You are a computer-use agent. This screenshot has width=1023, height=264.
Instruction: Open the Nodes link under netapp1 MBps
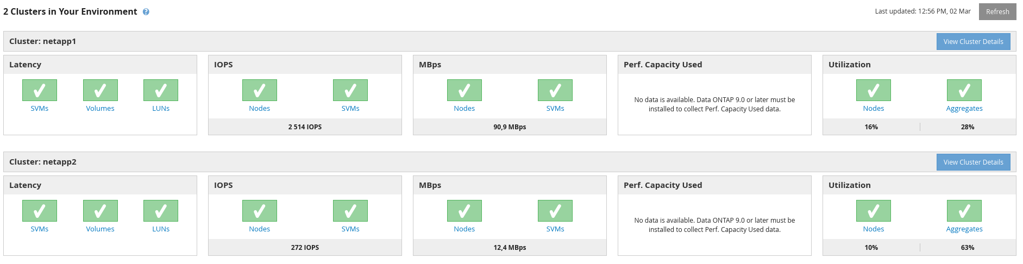(465, 109)
